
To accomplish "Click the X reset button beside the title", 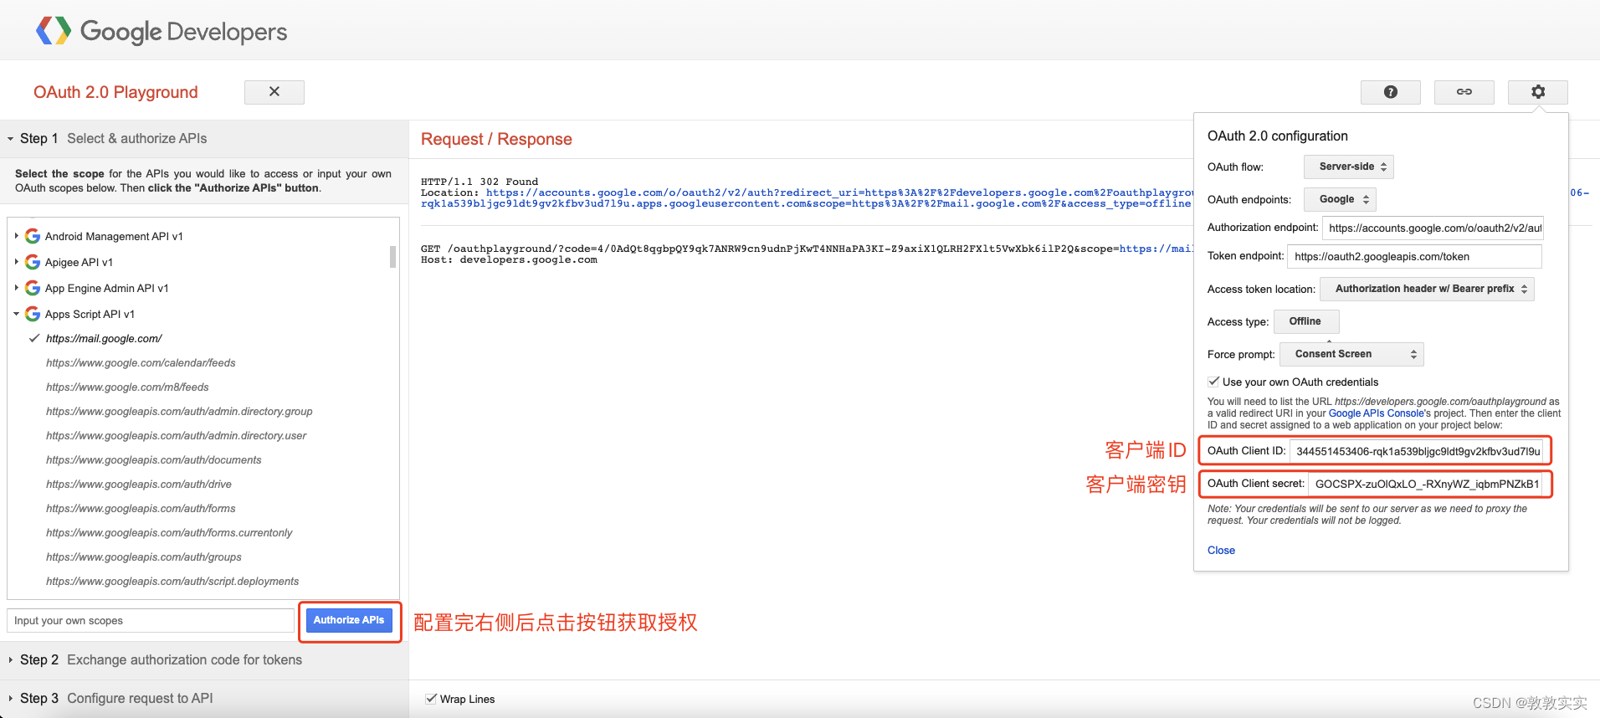I will [x=274, y=92].
